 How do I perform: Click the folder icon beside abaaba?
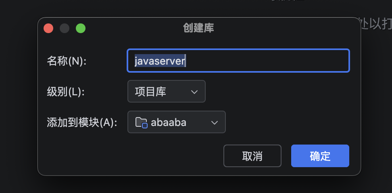(x=141, y=122)
